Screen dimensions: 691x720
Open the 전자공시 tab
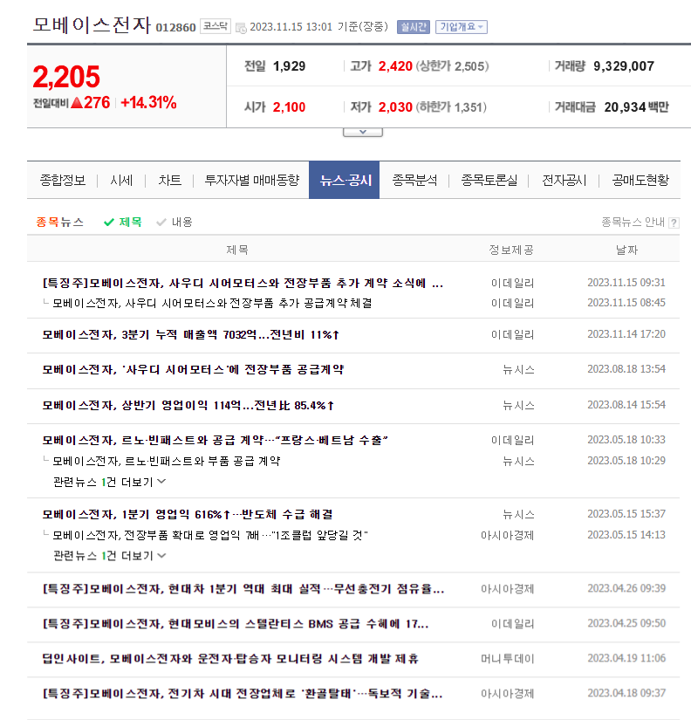click(x=564, y=180)
